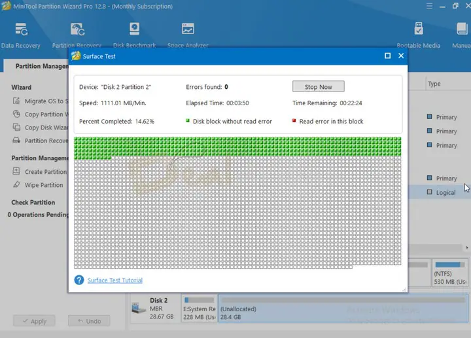Open Bootable Media builder
The width and height of the screenshot is (471, 338).
[419, 35]
